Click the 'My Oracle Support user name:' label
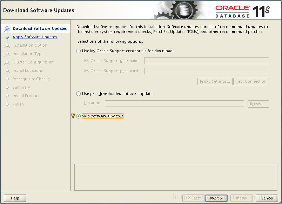The width and height of the screenshot is (282, 204). tap(112, 61)
